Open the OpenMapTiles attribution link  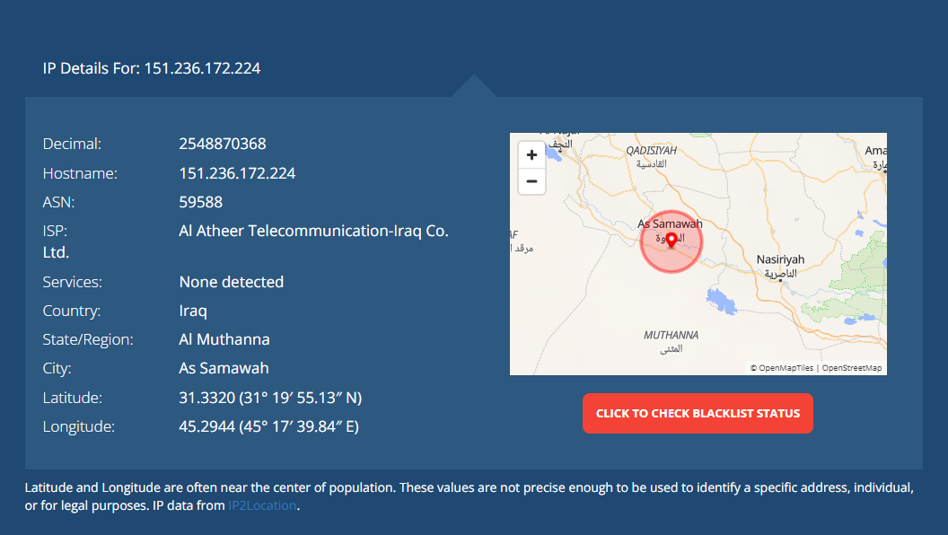coord(786,367)
